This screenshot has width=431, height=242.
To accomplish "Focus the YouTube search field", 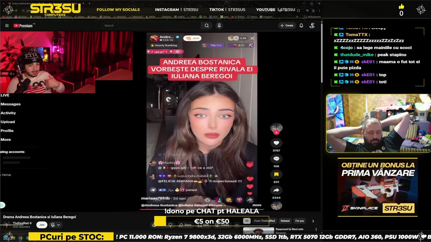I will [152, 26].
